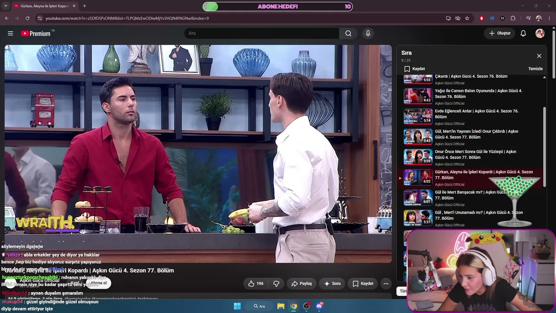
Task: Click the Soru button
Action: [332, 283]
